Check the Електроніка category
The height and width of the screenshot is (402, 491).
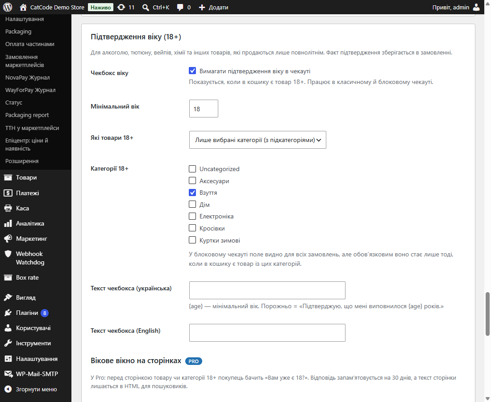[192, 216]
